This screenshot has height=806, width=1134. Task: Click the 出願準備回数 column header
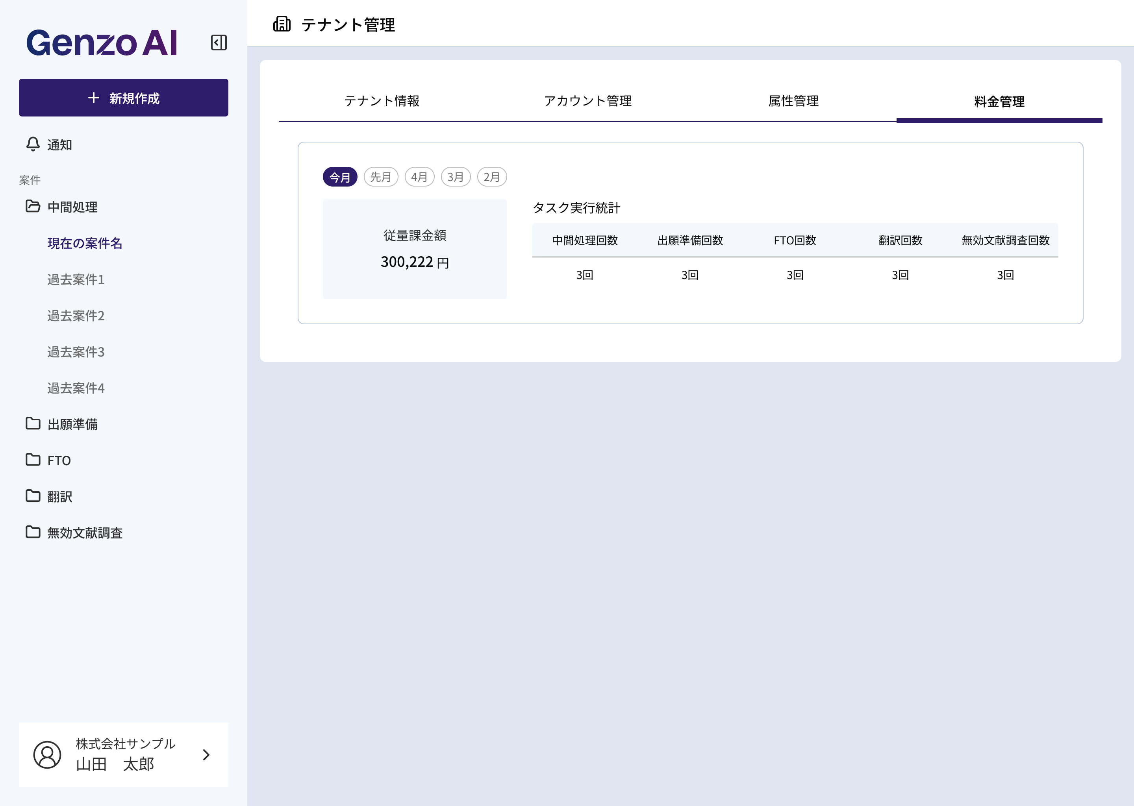690,240
